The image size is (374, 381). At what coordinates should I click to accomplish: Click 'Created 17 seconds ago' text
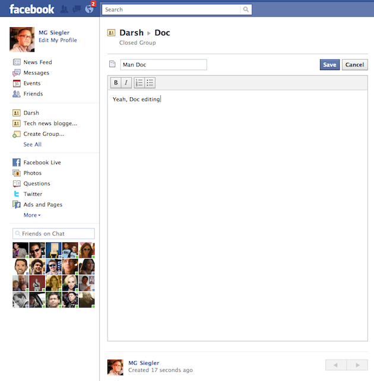click(x=160, y=370)
